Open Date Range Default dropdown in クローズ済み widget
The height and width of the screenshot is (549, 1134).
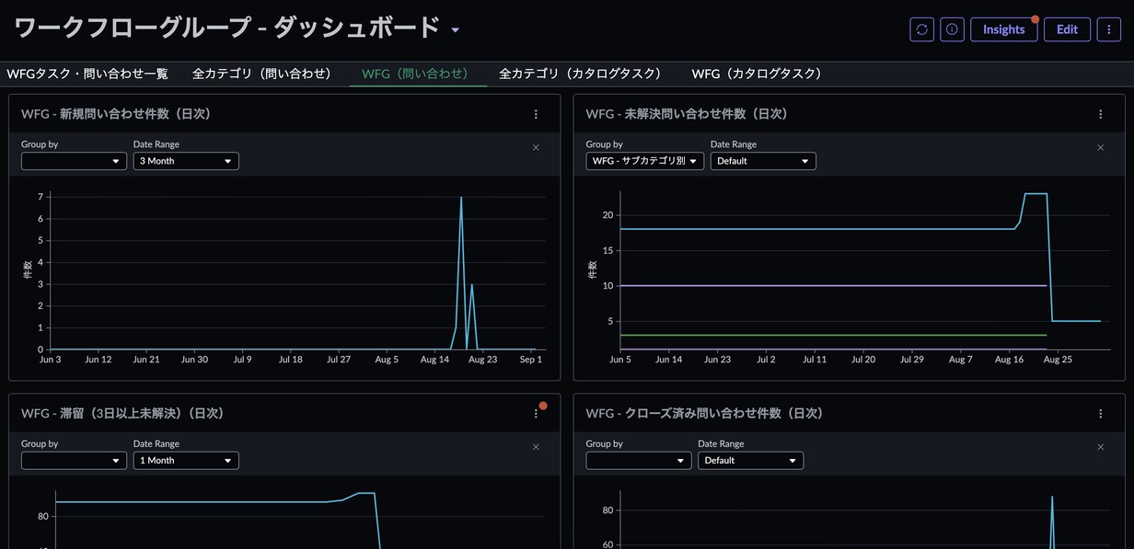[750, 461]
